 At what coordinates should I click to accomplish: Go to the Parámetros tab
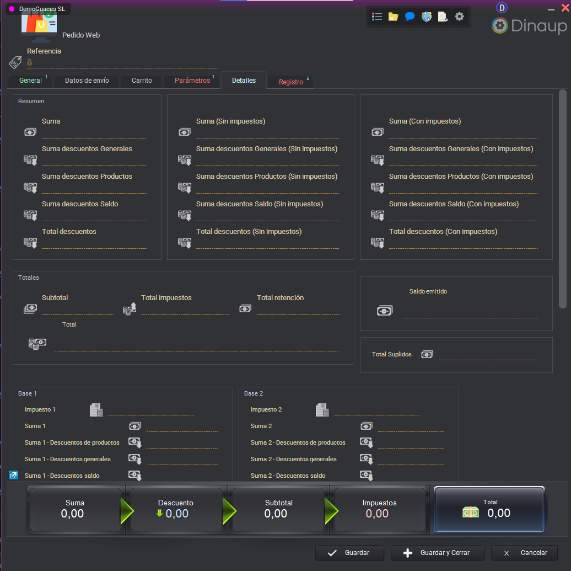192,81
